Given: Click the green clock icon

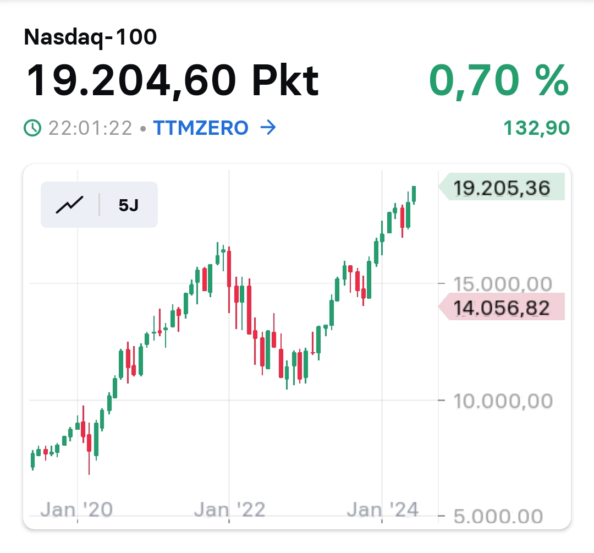Looking at the screenshot, I should pos(32,128).
